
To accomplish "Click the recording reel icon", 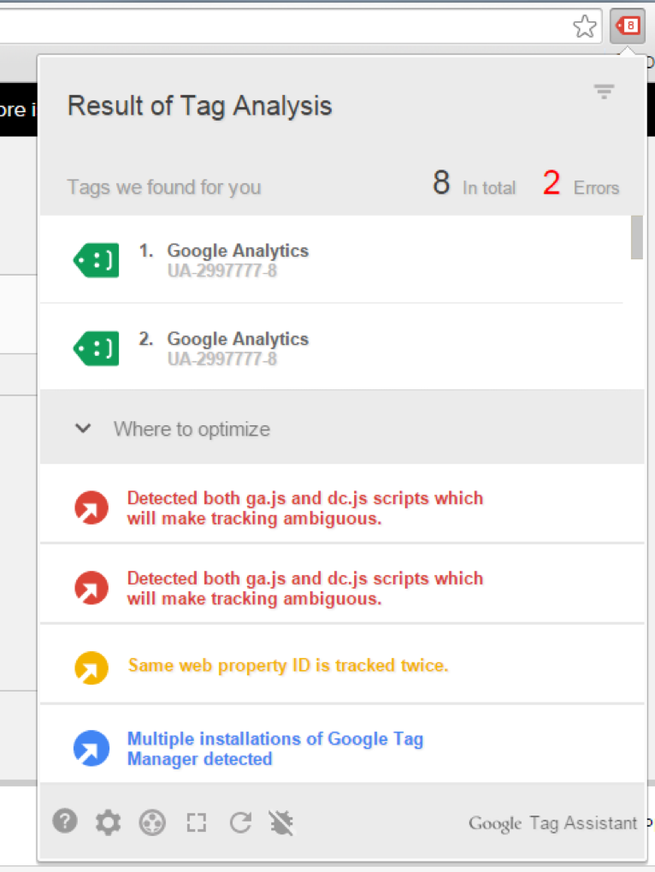I will (152, 823).
